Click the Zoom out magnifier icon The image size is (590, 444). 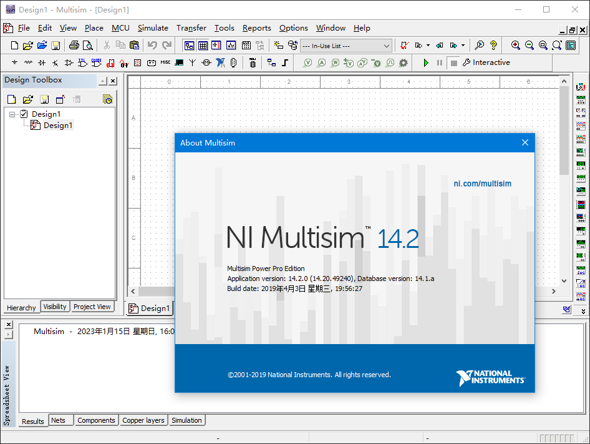(529, 46)
